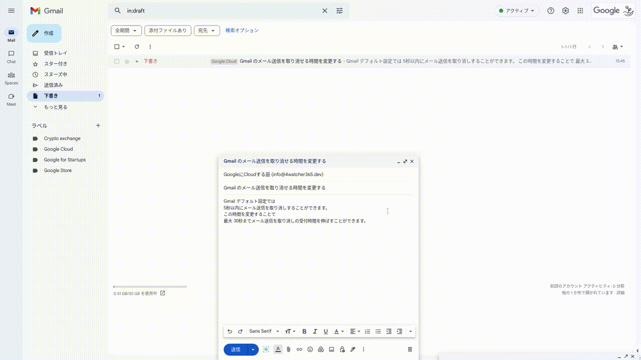This screenshot has width=641, height=360.
Task: Toggle underline formatting
Action: tap(326, 331)
